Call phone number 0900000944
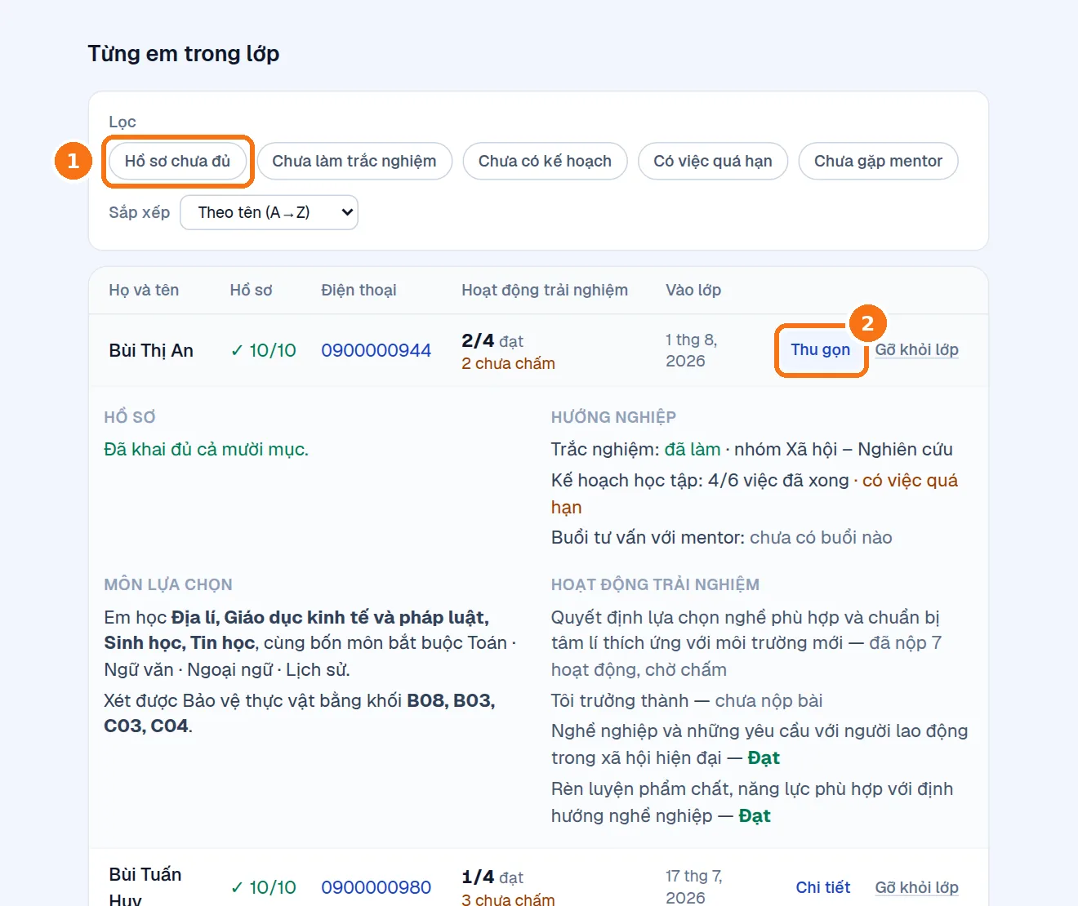Image resolution: width=1078 pixels, height=906 pixels. (376, 351)
